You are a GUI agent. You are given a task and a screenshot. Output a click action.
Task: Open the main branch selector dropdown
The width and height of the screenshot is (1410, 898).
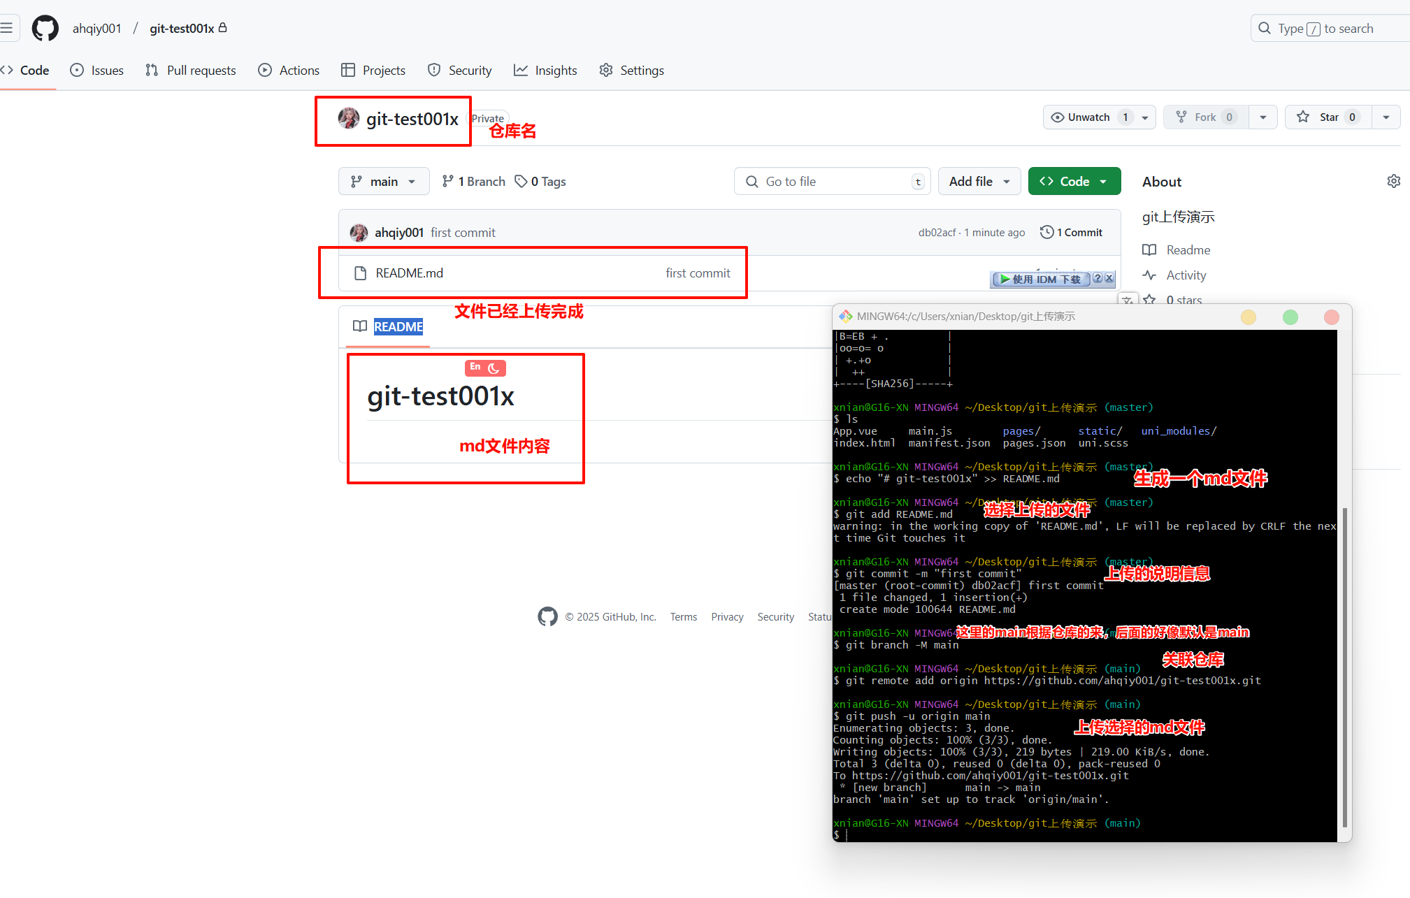tap(383, 181)
